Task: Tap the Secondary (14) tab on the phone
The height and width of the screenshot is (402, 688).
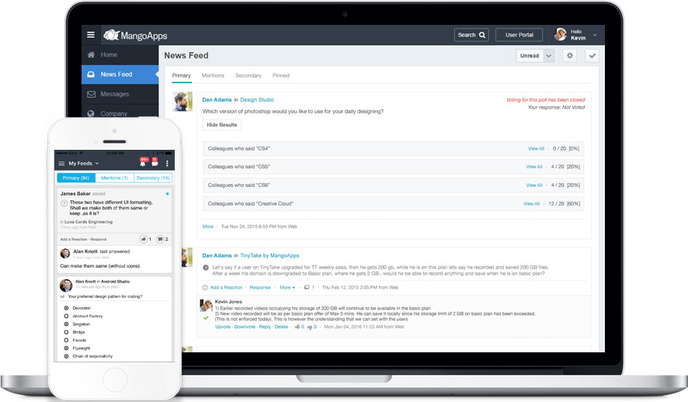Action: (153, 178)
